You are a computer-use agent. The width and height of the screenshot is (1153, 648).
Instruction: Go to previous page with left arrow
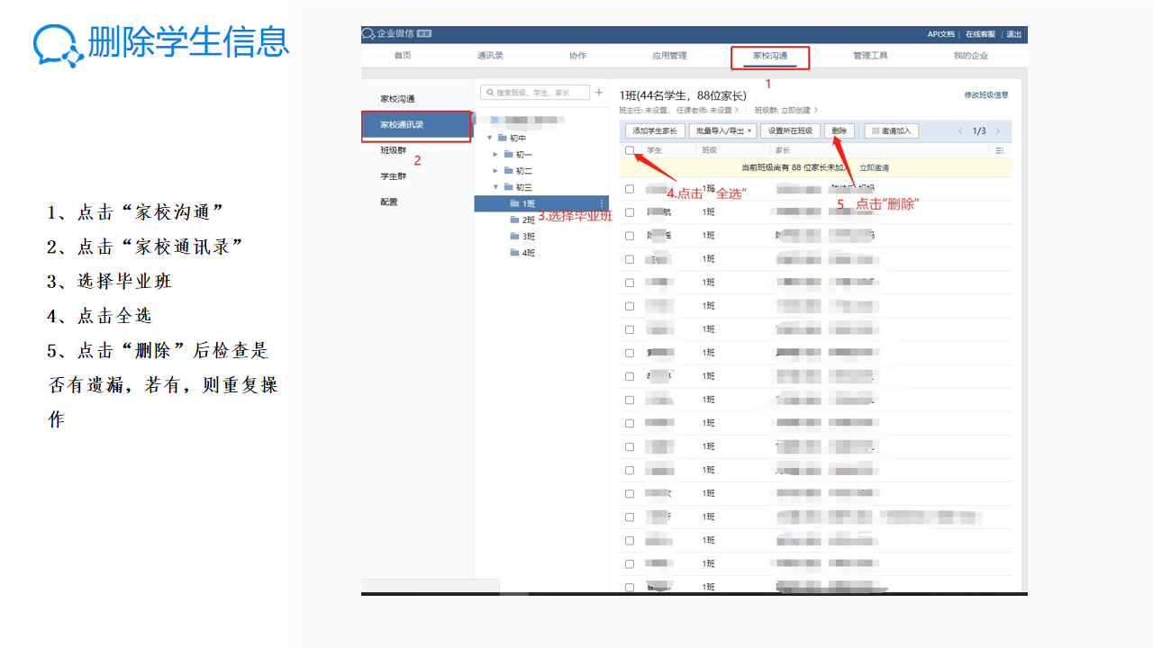[960, 131]
